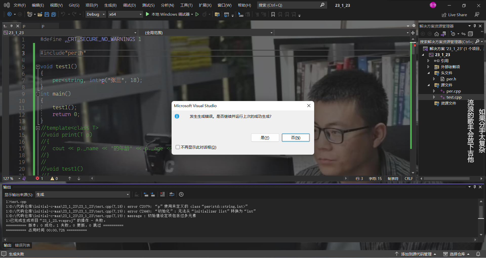Collapse all in Solution Explorer
Viewport: 486px width, 258px height.
[471, 34]
